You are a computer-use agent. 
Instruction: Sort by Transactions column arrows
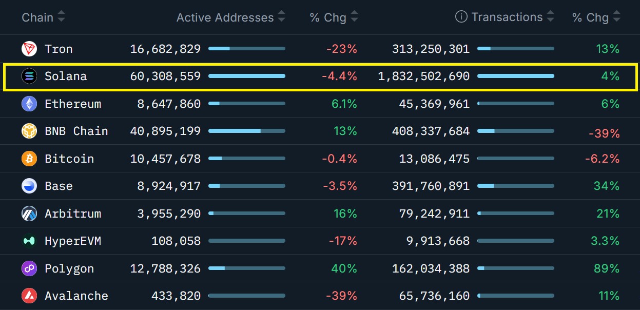550,17
